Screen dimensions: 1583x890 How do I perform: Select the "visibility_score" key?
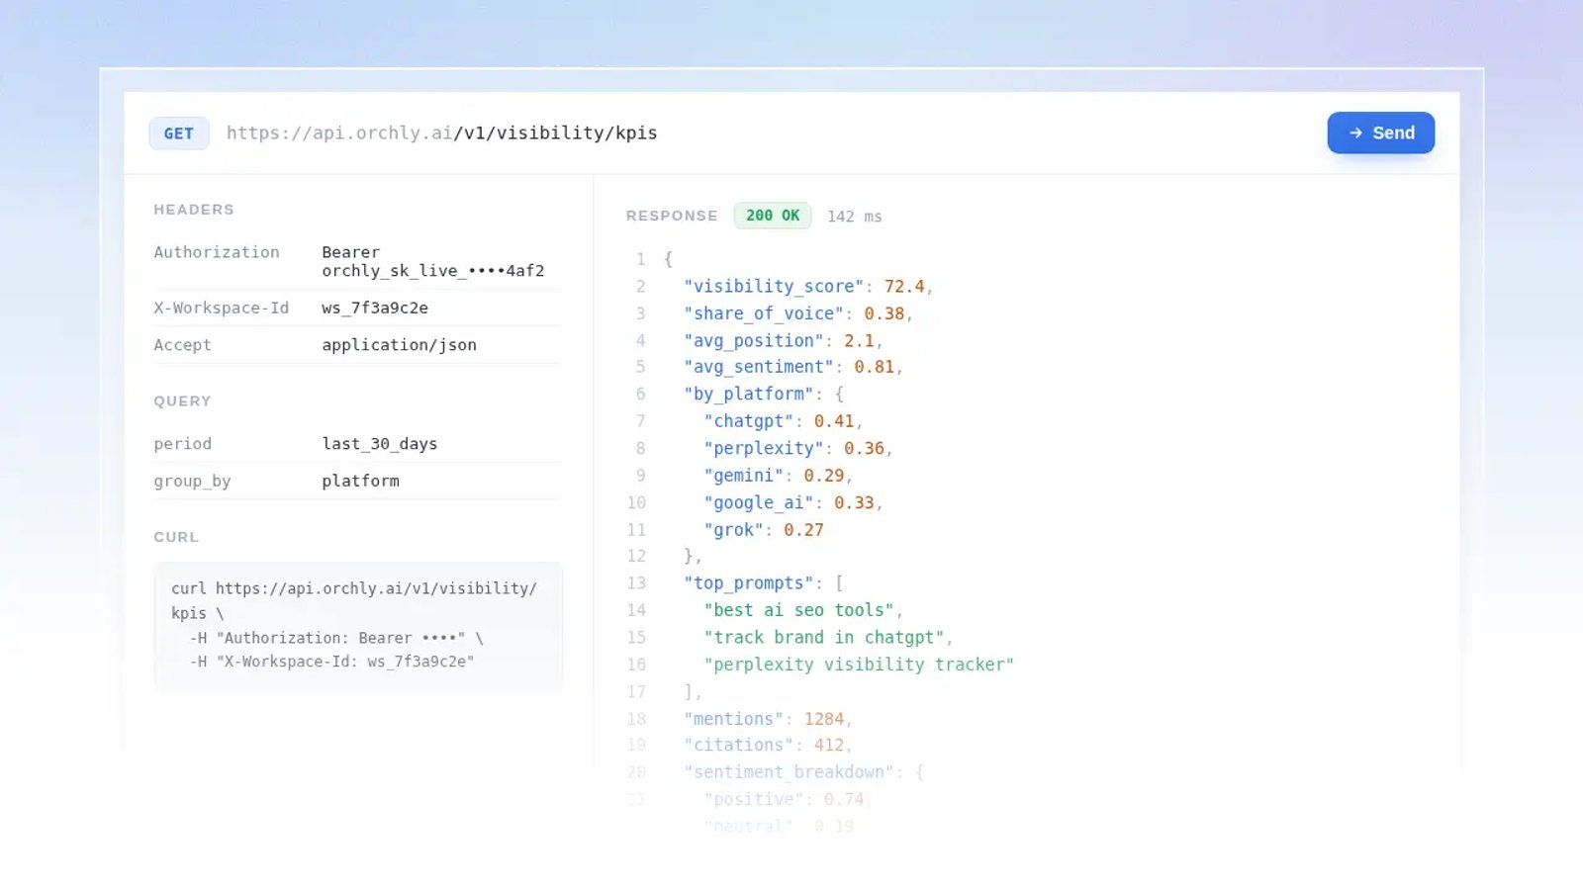tap(774, 287)
